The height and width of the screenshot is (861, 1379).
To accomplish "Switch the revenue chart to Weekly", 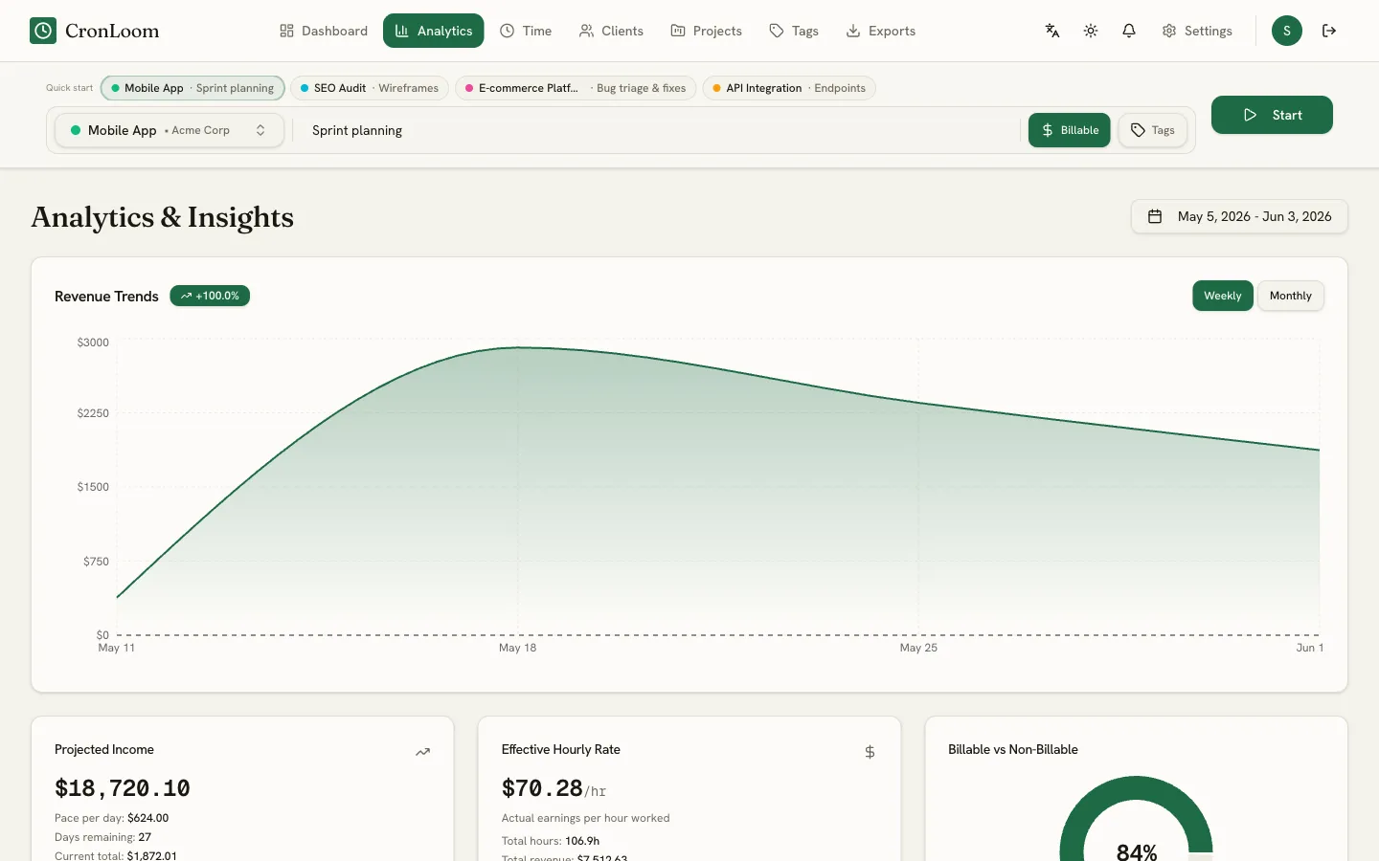I will (x=1223, y=296).
